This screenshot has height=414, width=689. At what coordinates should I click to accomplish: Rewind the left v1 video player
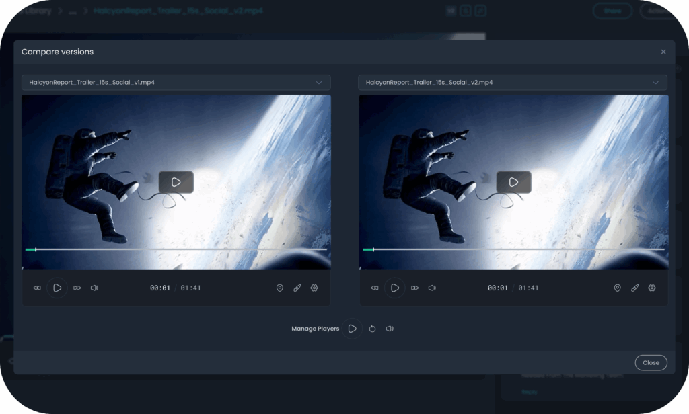pyautogui.click(x=37, y=288)
